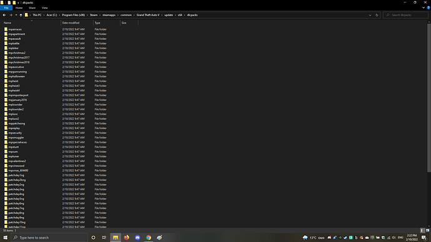Click the vertical scrollbar thumb
Viewport: 431px width, 242px height.
pyautogui.click(x=429, y=98)
